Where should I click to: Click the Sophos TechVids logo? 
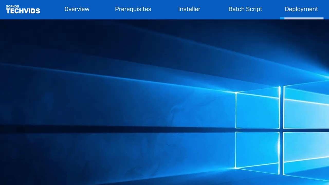pos(23,9)
